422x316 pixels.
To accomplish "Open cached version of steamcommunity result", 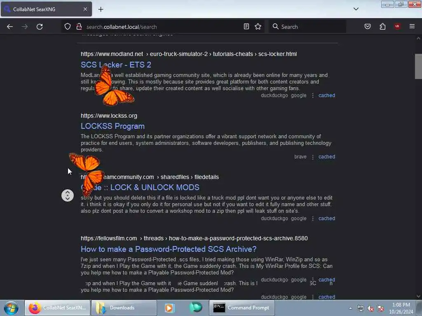I will (327, 218).
